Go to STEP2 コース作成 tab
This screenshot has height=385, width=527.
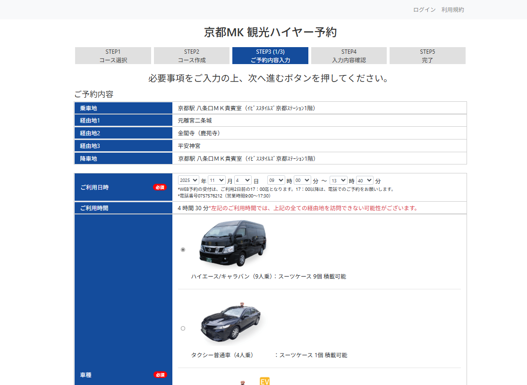[x=192, y=56]
